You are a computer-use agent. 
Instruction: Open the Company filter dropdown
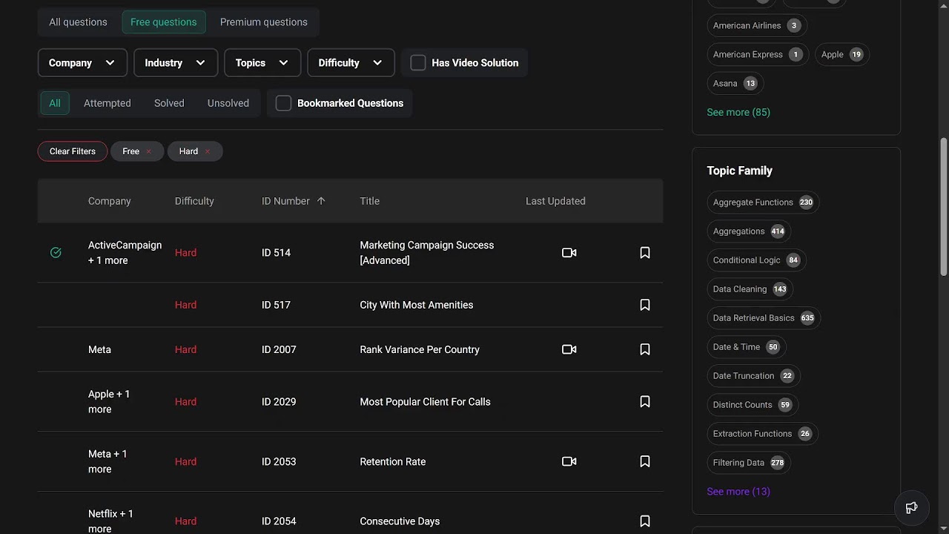coord(82,63)
